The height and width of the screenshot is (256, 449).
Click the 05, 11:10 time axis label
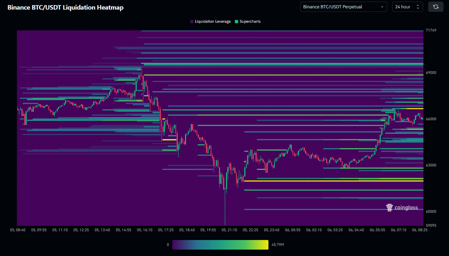click(60, 230)
